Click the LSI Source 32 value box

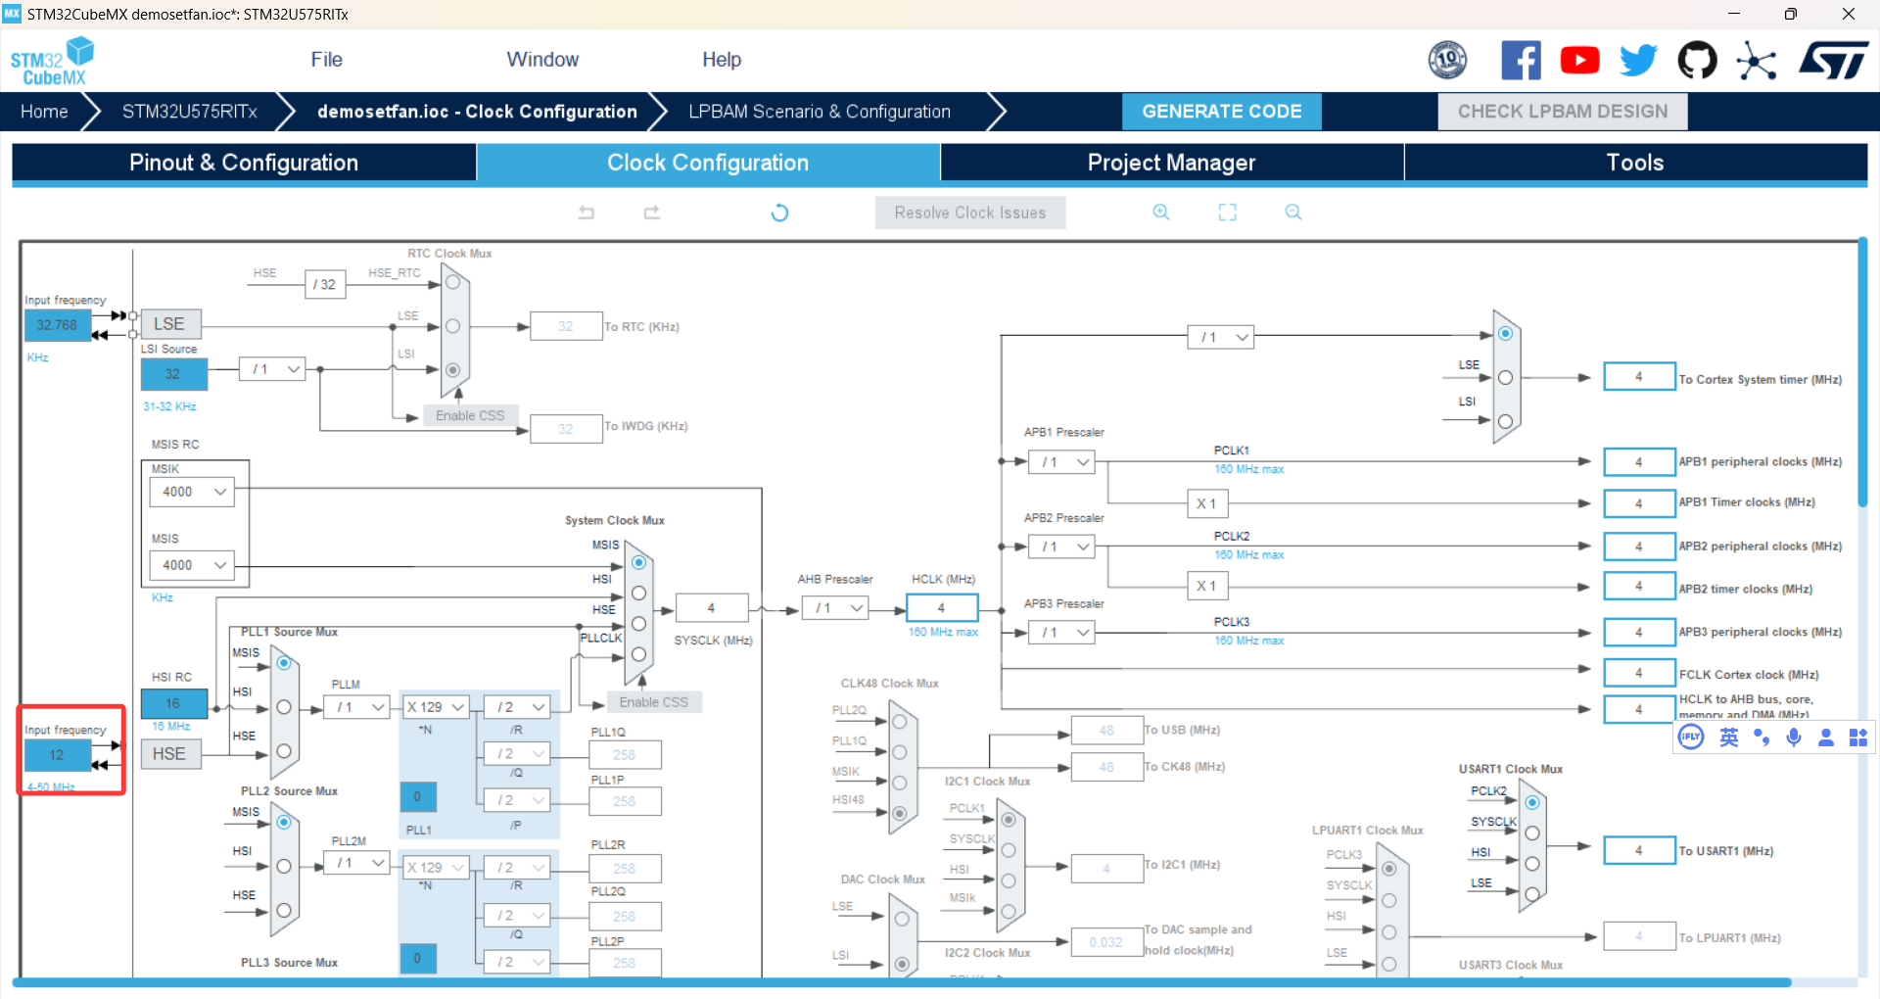(174, 374)
